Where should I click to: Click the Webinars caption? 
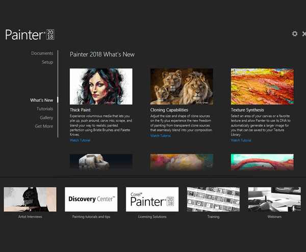tap(274, 216)
